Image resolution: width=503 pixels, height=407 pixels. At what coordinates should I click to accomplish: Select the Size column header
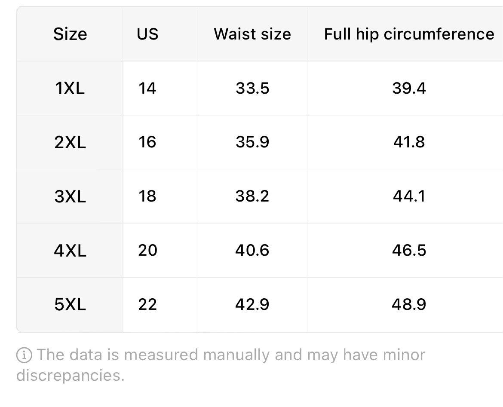70,34
